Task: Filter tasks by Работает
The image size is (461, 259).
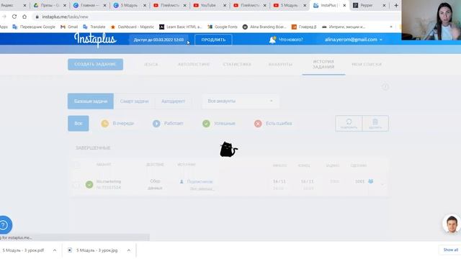Action: click(168, 124)
